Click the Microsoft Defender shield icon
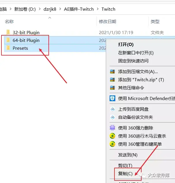The height and width of the screenshot is (183, 175). pyautogui.click(x=112, y=98)
